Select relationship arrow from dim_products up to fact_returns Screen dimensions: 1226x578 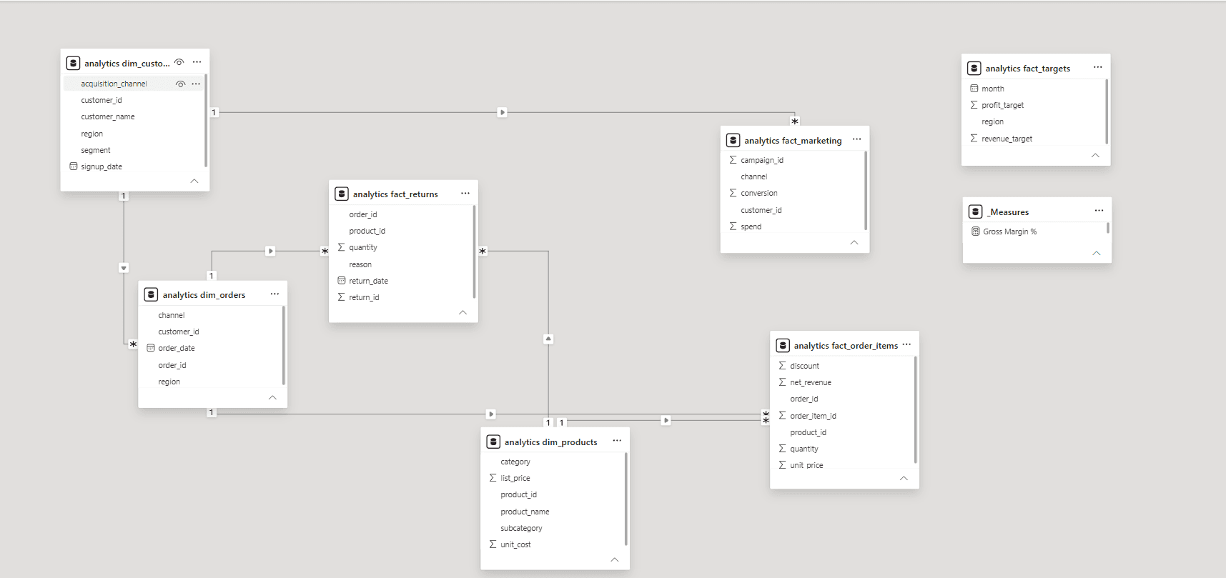(x=548, y=339)
